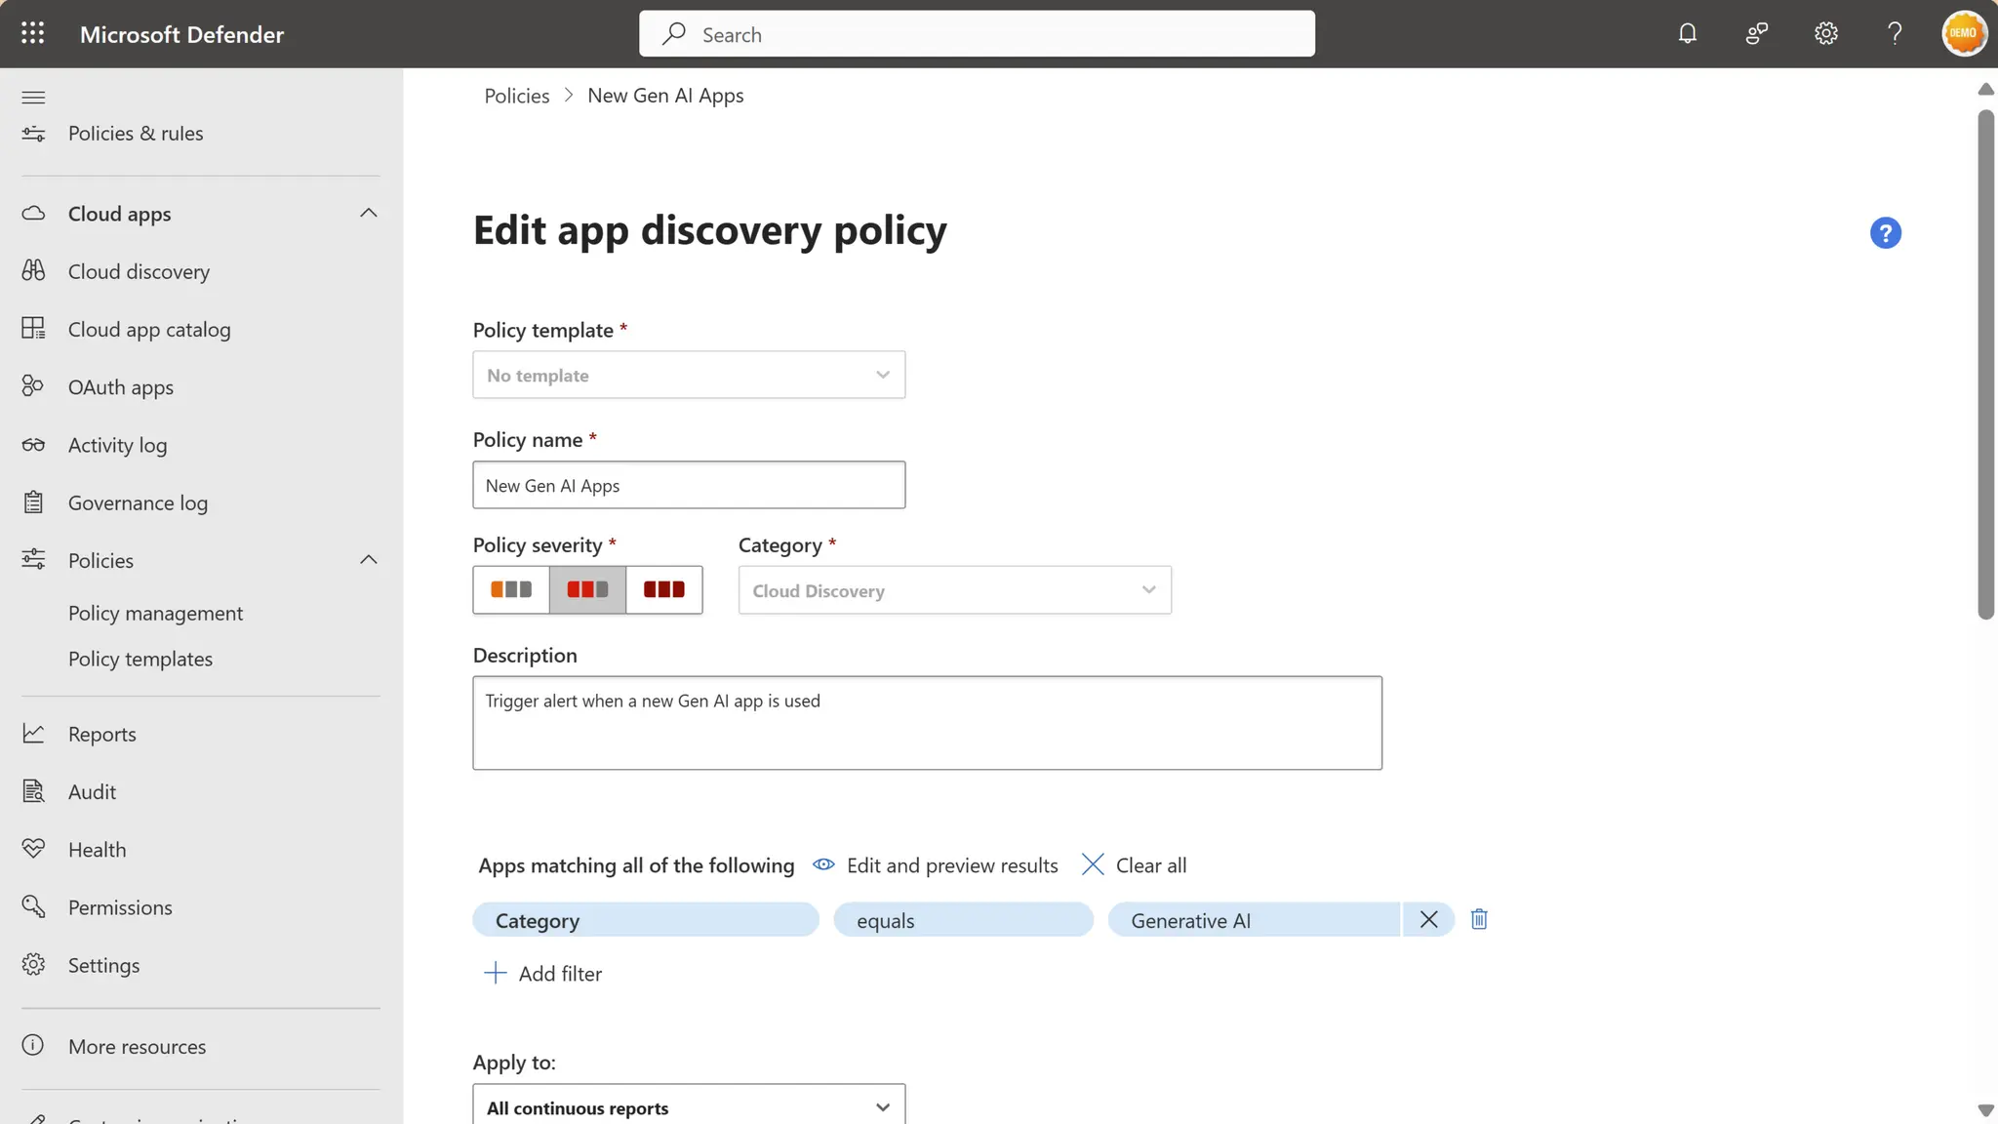Click the community feedback people icon
Screen dimensions: 1998x1124
click(x=1756, y=33)
